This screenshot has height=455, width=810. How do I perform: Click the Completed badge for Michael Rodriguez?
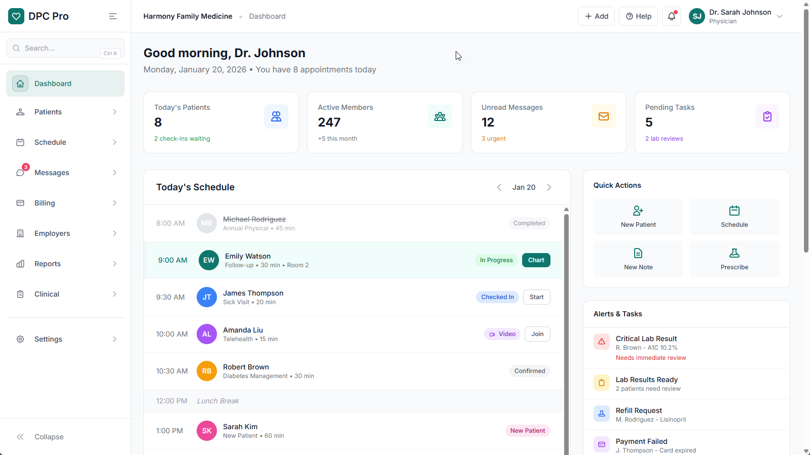[529, 223]
